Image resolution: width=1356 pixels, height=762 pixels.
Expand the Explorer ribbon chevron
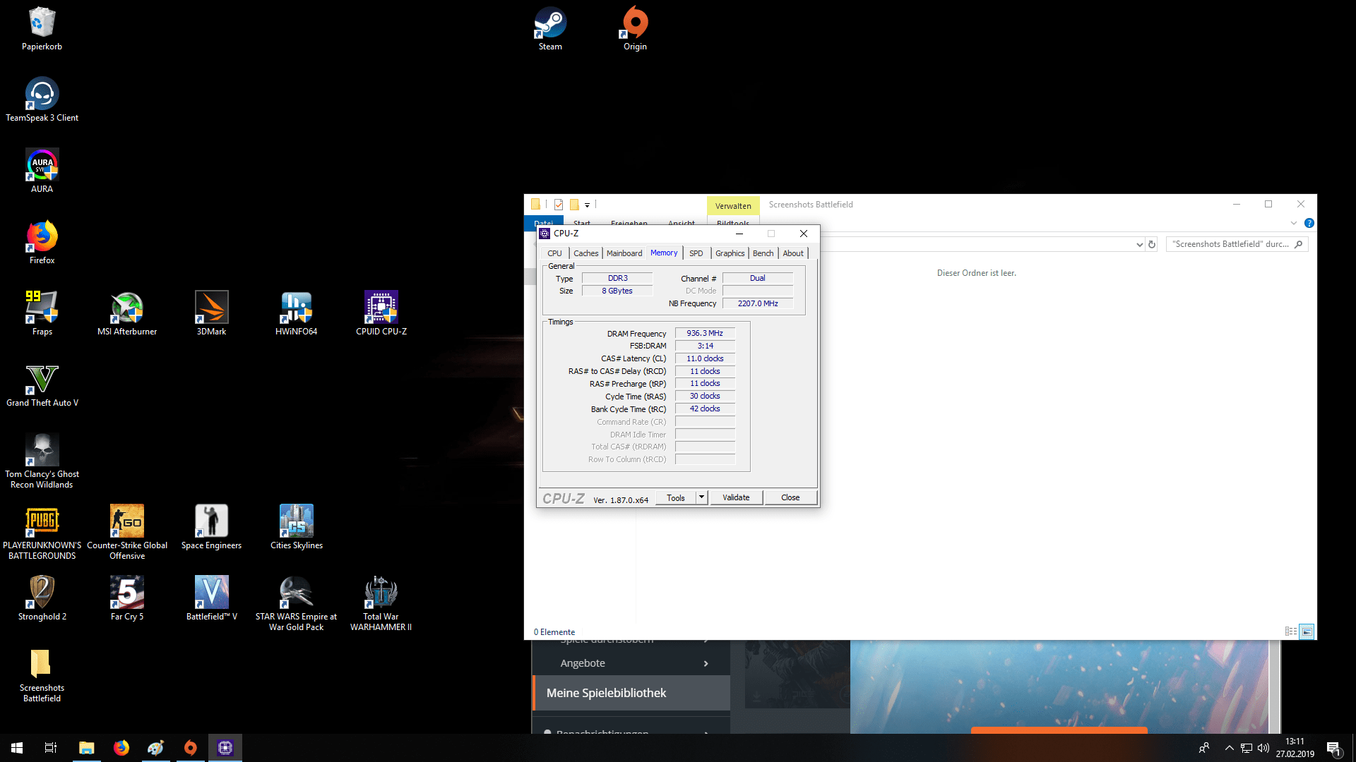coord(1294,223)
